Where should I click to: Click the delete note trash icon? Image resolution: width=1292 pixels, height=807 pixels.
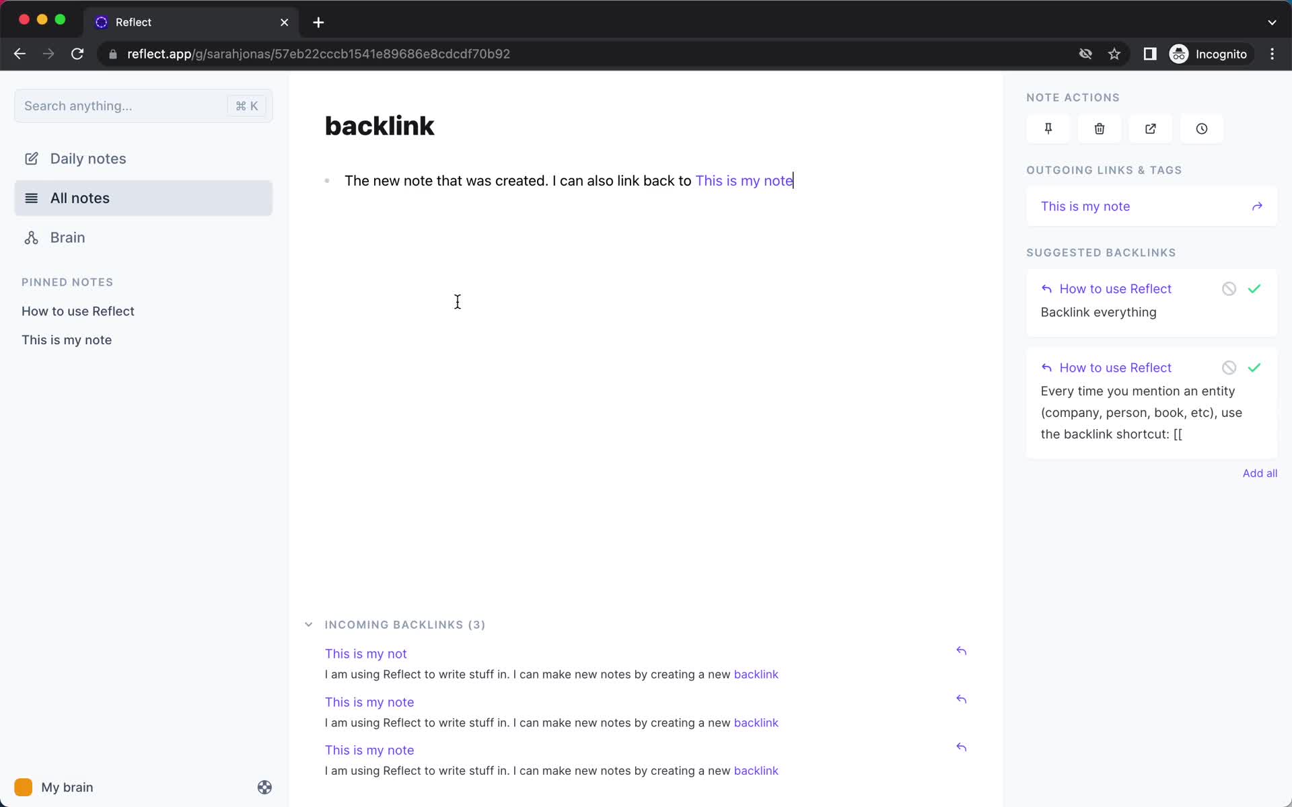click(1100, 128)
